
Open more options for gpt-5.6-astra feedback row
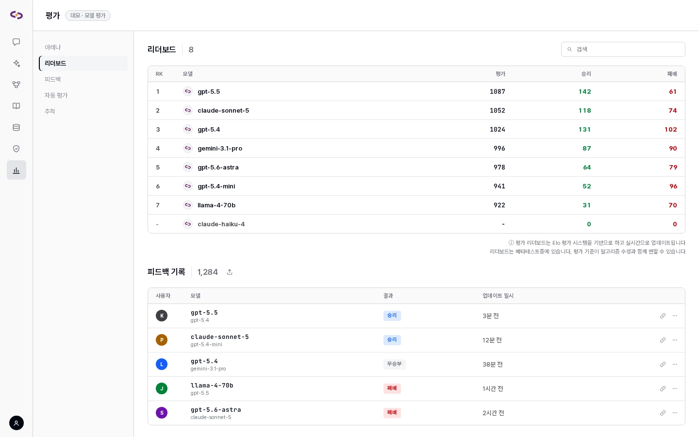tap(675, 413)
